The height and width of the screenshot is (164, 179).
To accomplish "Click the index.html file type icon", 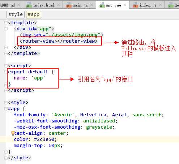I will [29, 5].
